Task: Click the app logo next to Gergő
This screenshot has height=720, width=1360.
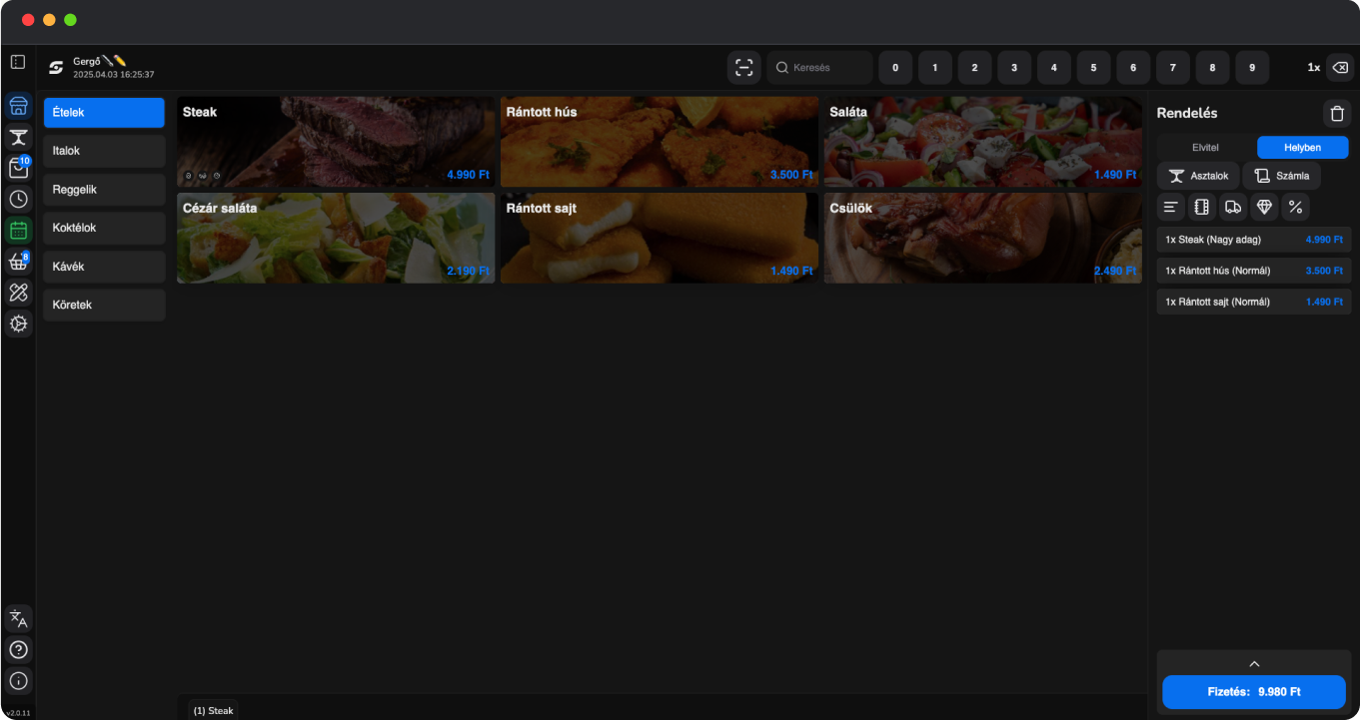Action: click(x=56, y=68)
